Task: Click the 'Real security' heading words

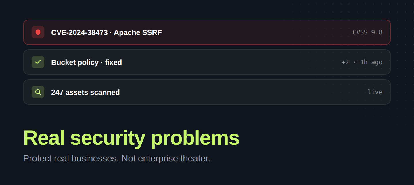Action: point(84,138)
